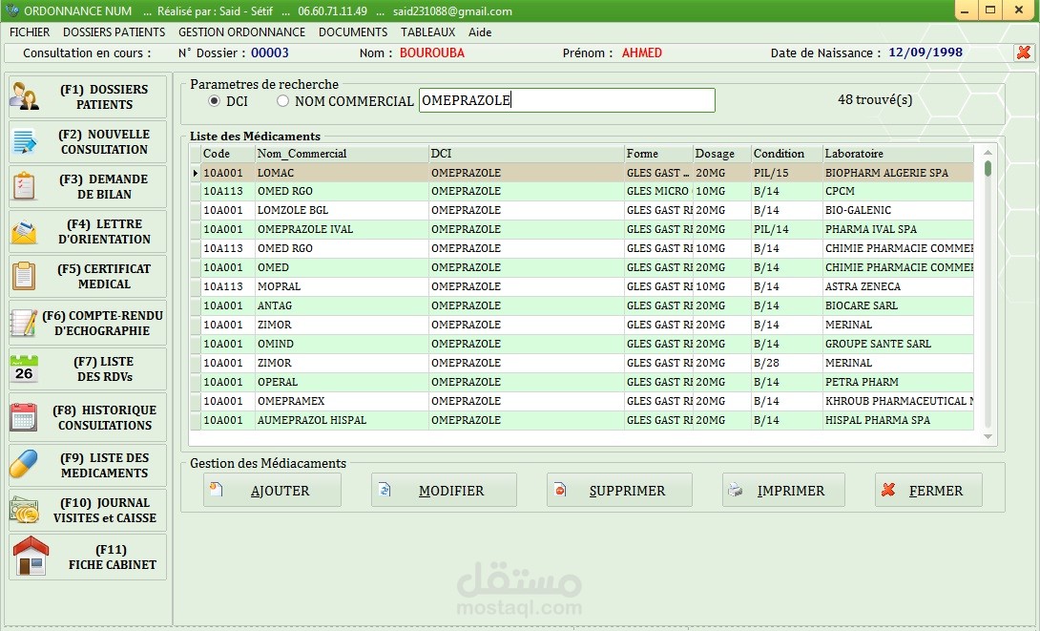Open the TABLEAUX menu
1040x631 pixels.
click(x=427, y=32)
